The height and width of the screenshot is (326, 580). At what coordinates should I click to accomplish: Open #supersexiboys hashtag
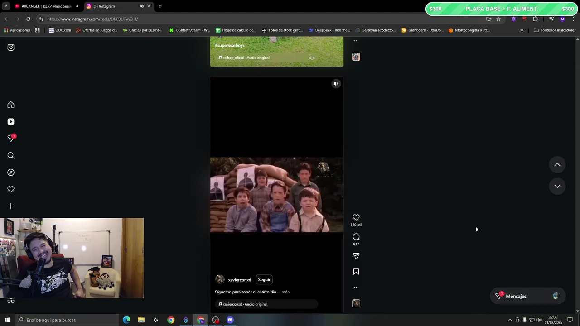pos(230,45)
